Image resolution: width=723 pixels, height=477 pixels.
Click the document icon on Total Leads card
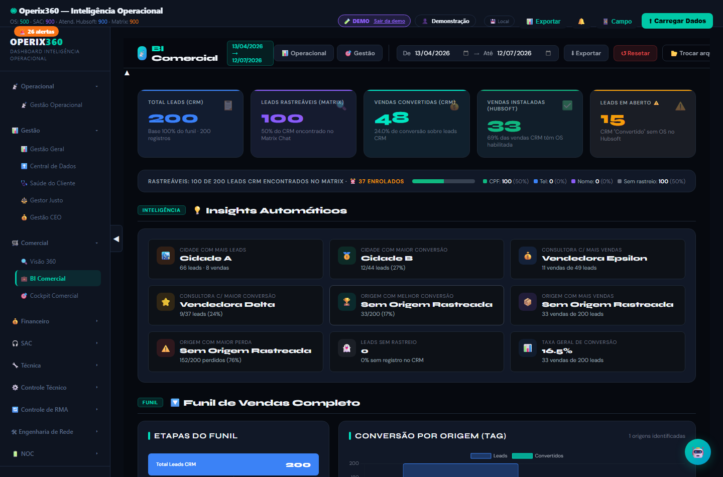[x=228, y=105]
